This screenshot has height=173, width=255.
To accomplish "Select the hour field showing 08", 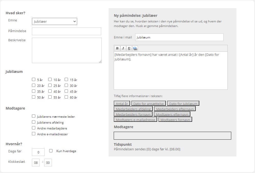I will click(x=36, y=163).
